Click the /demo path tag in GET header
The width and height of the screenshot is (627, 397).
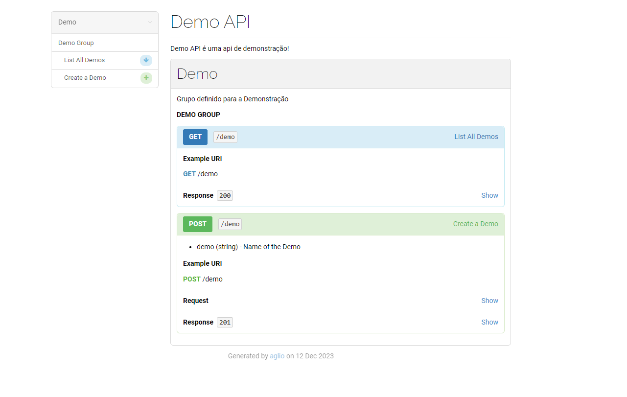tap(225, 137)
